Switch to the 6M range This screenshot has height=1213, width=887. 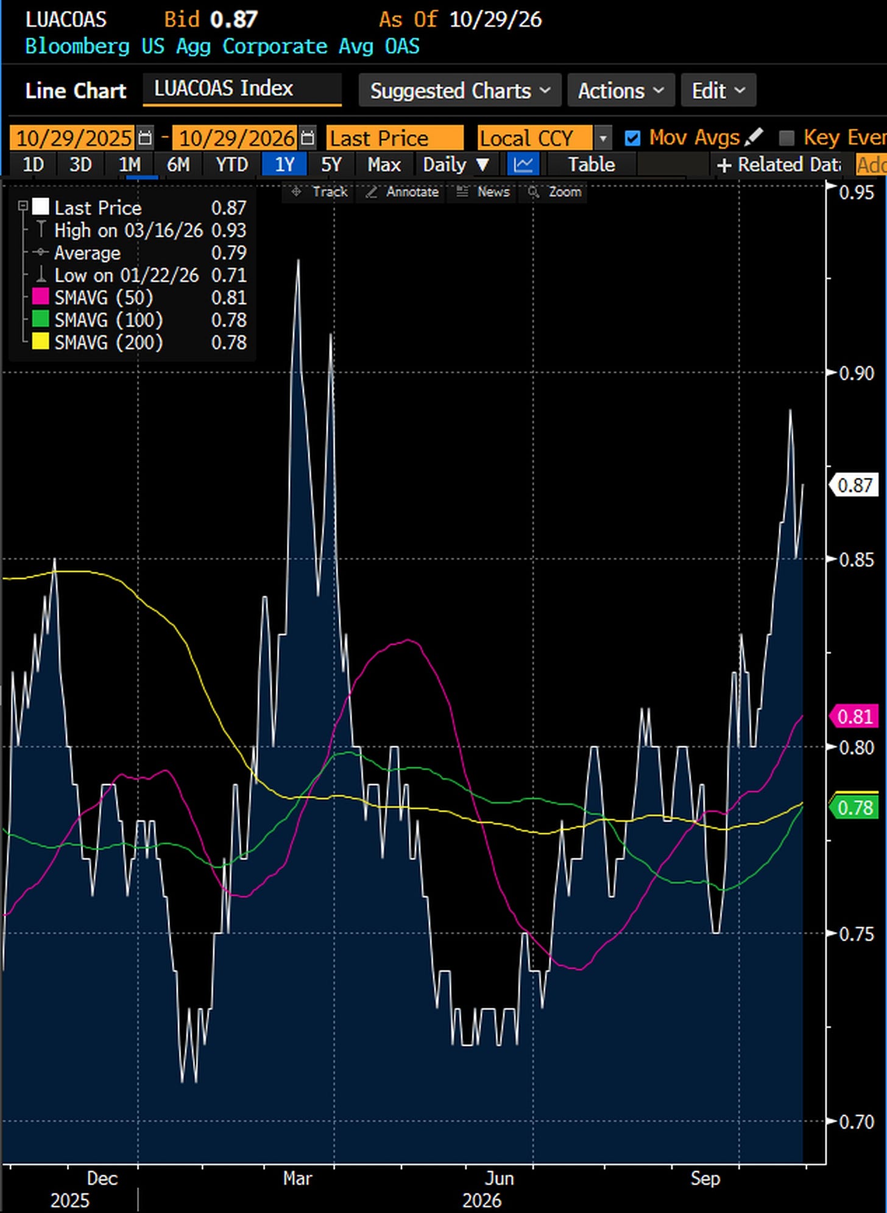point(178,165)
